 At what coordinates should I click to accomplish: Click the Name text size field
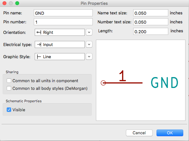coord(151,13)
